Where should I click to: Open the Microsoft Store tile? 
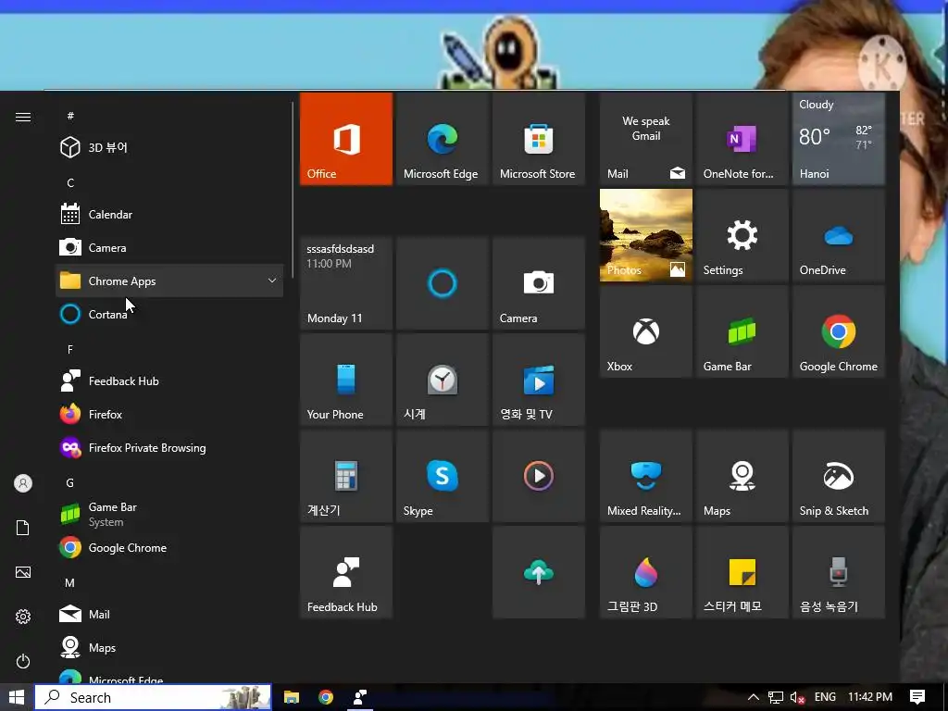pos(538,139)
